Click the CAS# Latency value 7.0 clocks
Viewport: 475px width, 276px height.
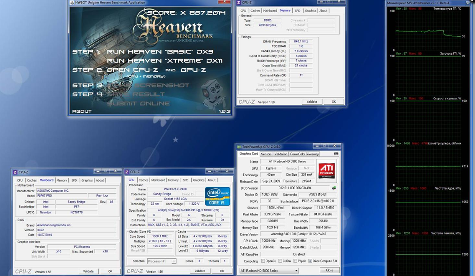(301, 51)
